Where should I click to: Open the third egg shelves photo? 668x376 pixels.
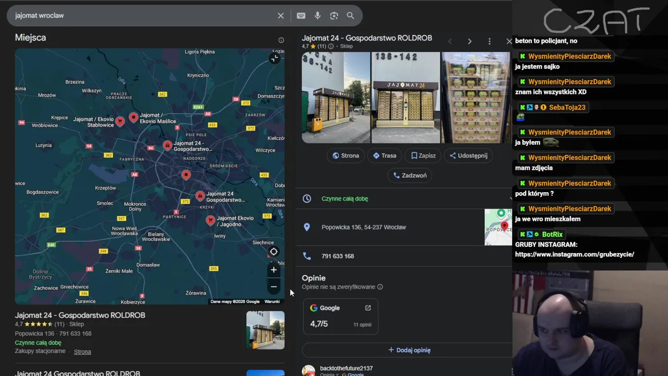[475, 97]
